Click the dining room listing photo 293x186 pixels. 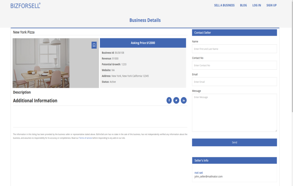[x=56, y=63]
